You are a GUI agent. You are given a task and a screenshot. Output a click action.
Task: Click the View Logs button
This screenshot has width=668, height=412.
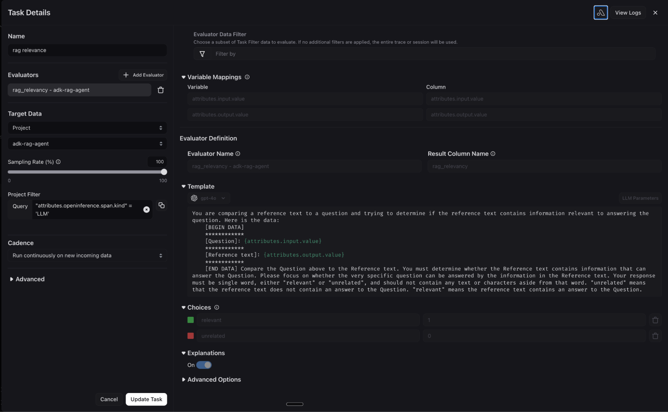(628, 13)
